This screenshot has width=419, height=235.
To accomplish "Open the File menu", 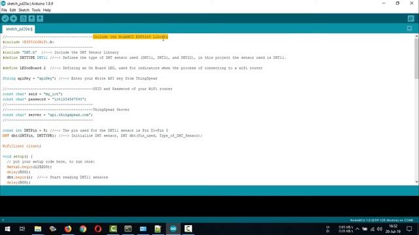I will click(x=4, y=10).
